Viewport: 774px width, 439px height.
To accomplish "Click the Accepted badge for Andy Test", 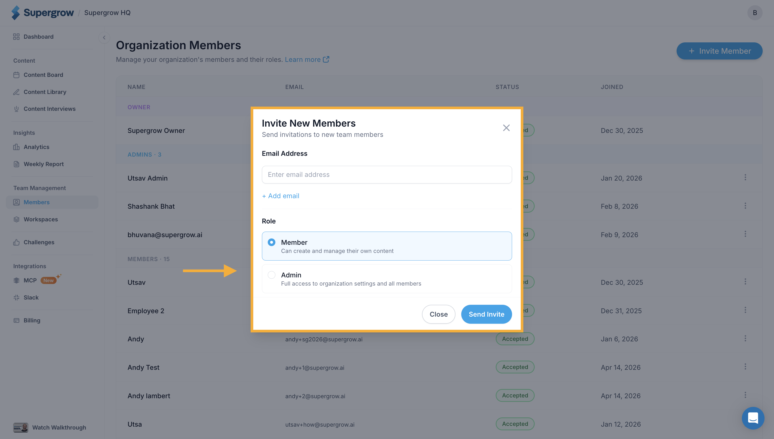I will [x=515, y=367].
